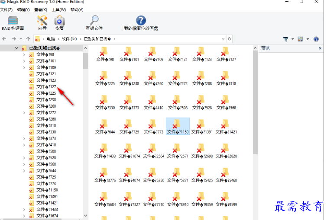Select folder 文件?2564 in file grid
This screenshot has height=220, width=327.
[x=153, y=151]
